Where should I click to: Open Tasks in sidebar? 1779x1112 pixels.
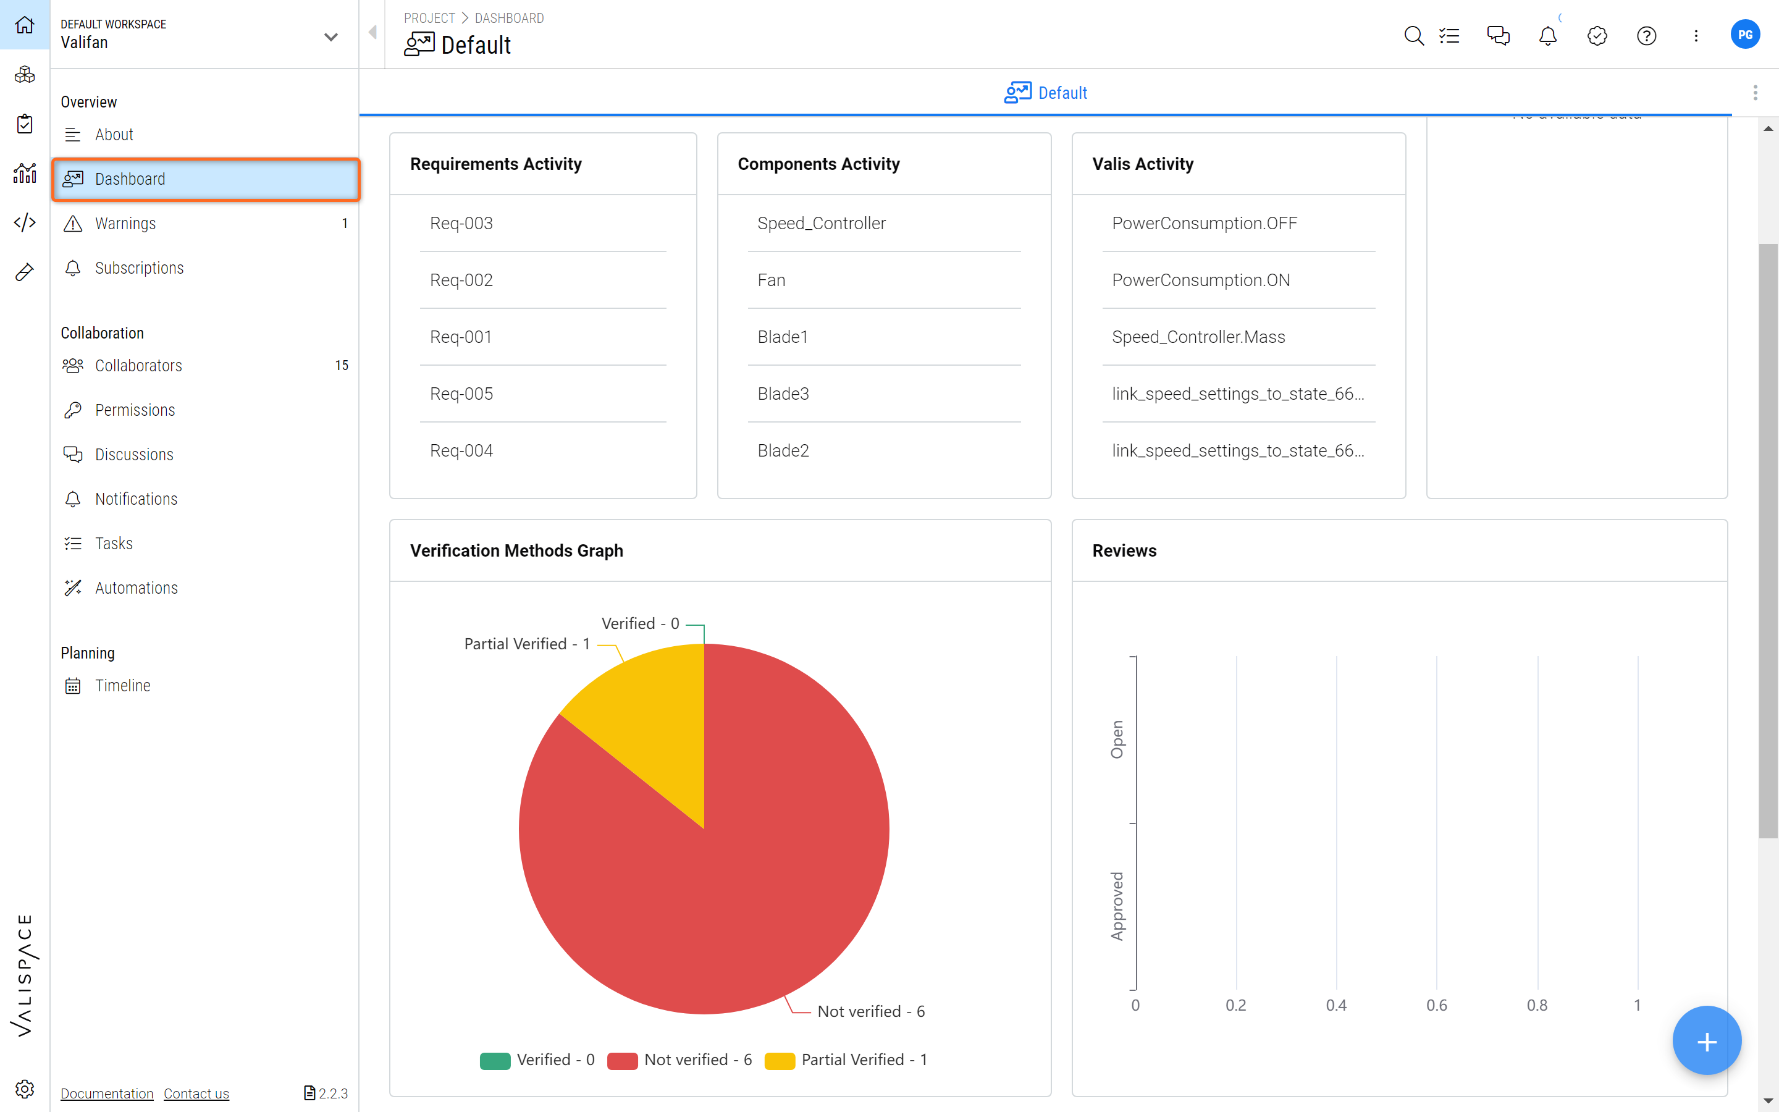point(205,544)
